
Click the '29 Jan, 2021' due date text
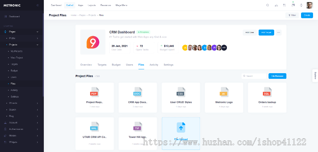coord(120,46)
